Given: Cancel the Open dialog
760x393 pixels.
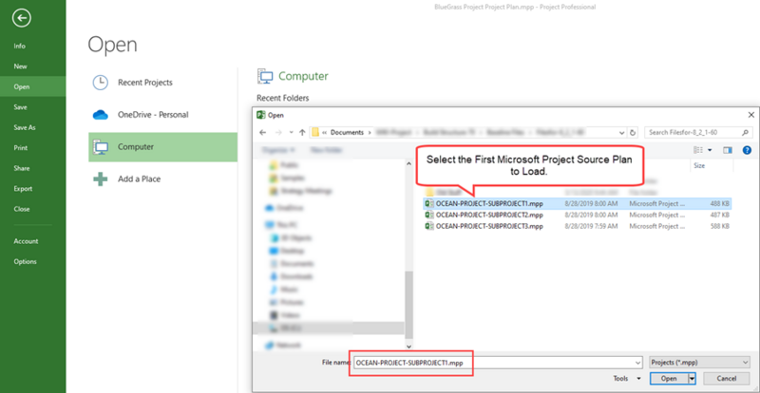Looking at the screenshot, I should click(727, 379).
